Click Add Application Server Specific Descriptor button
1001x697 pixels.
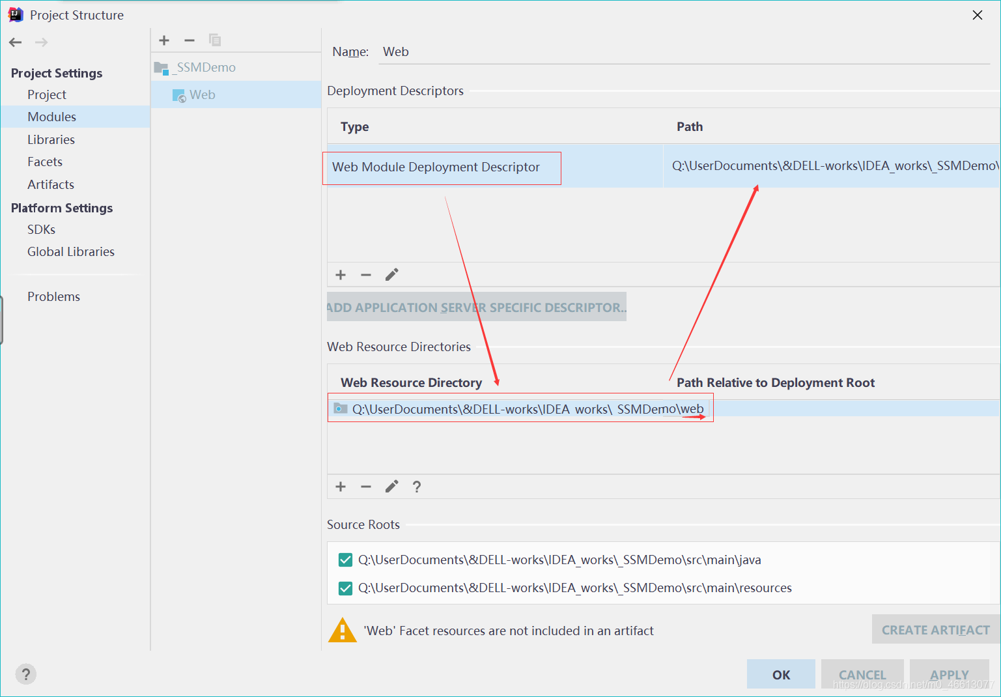click(x=477, y=307)
